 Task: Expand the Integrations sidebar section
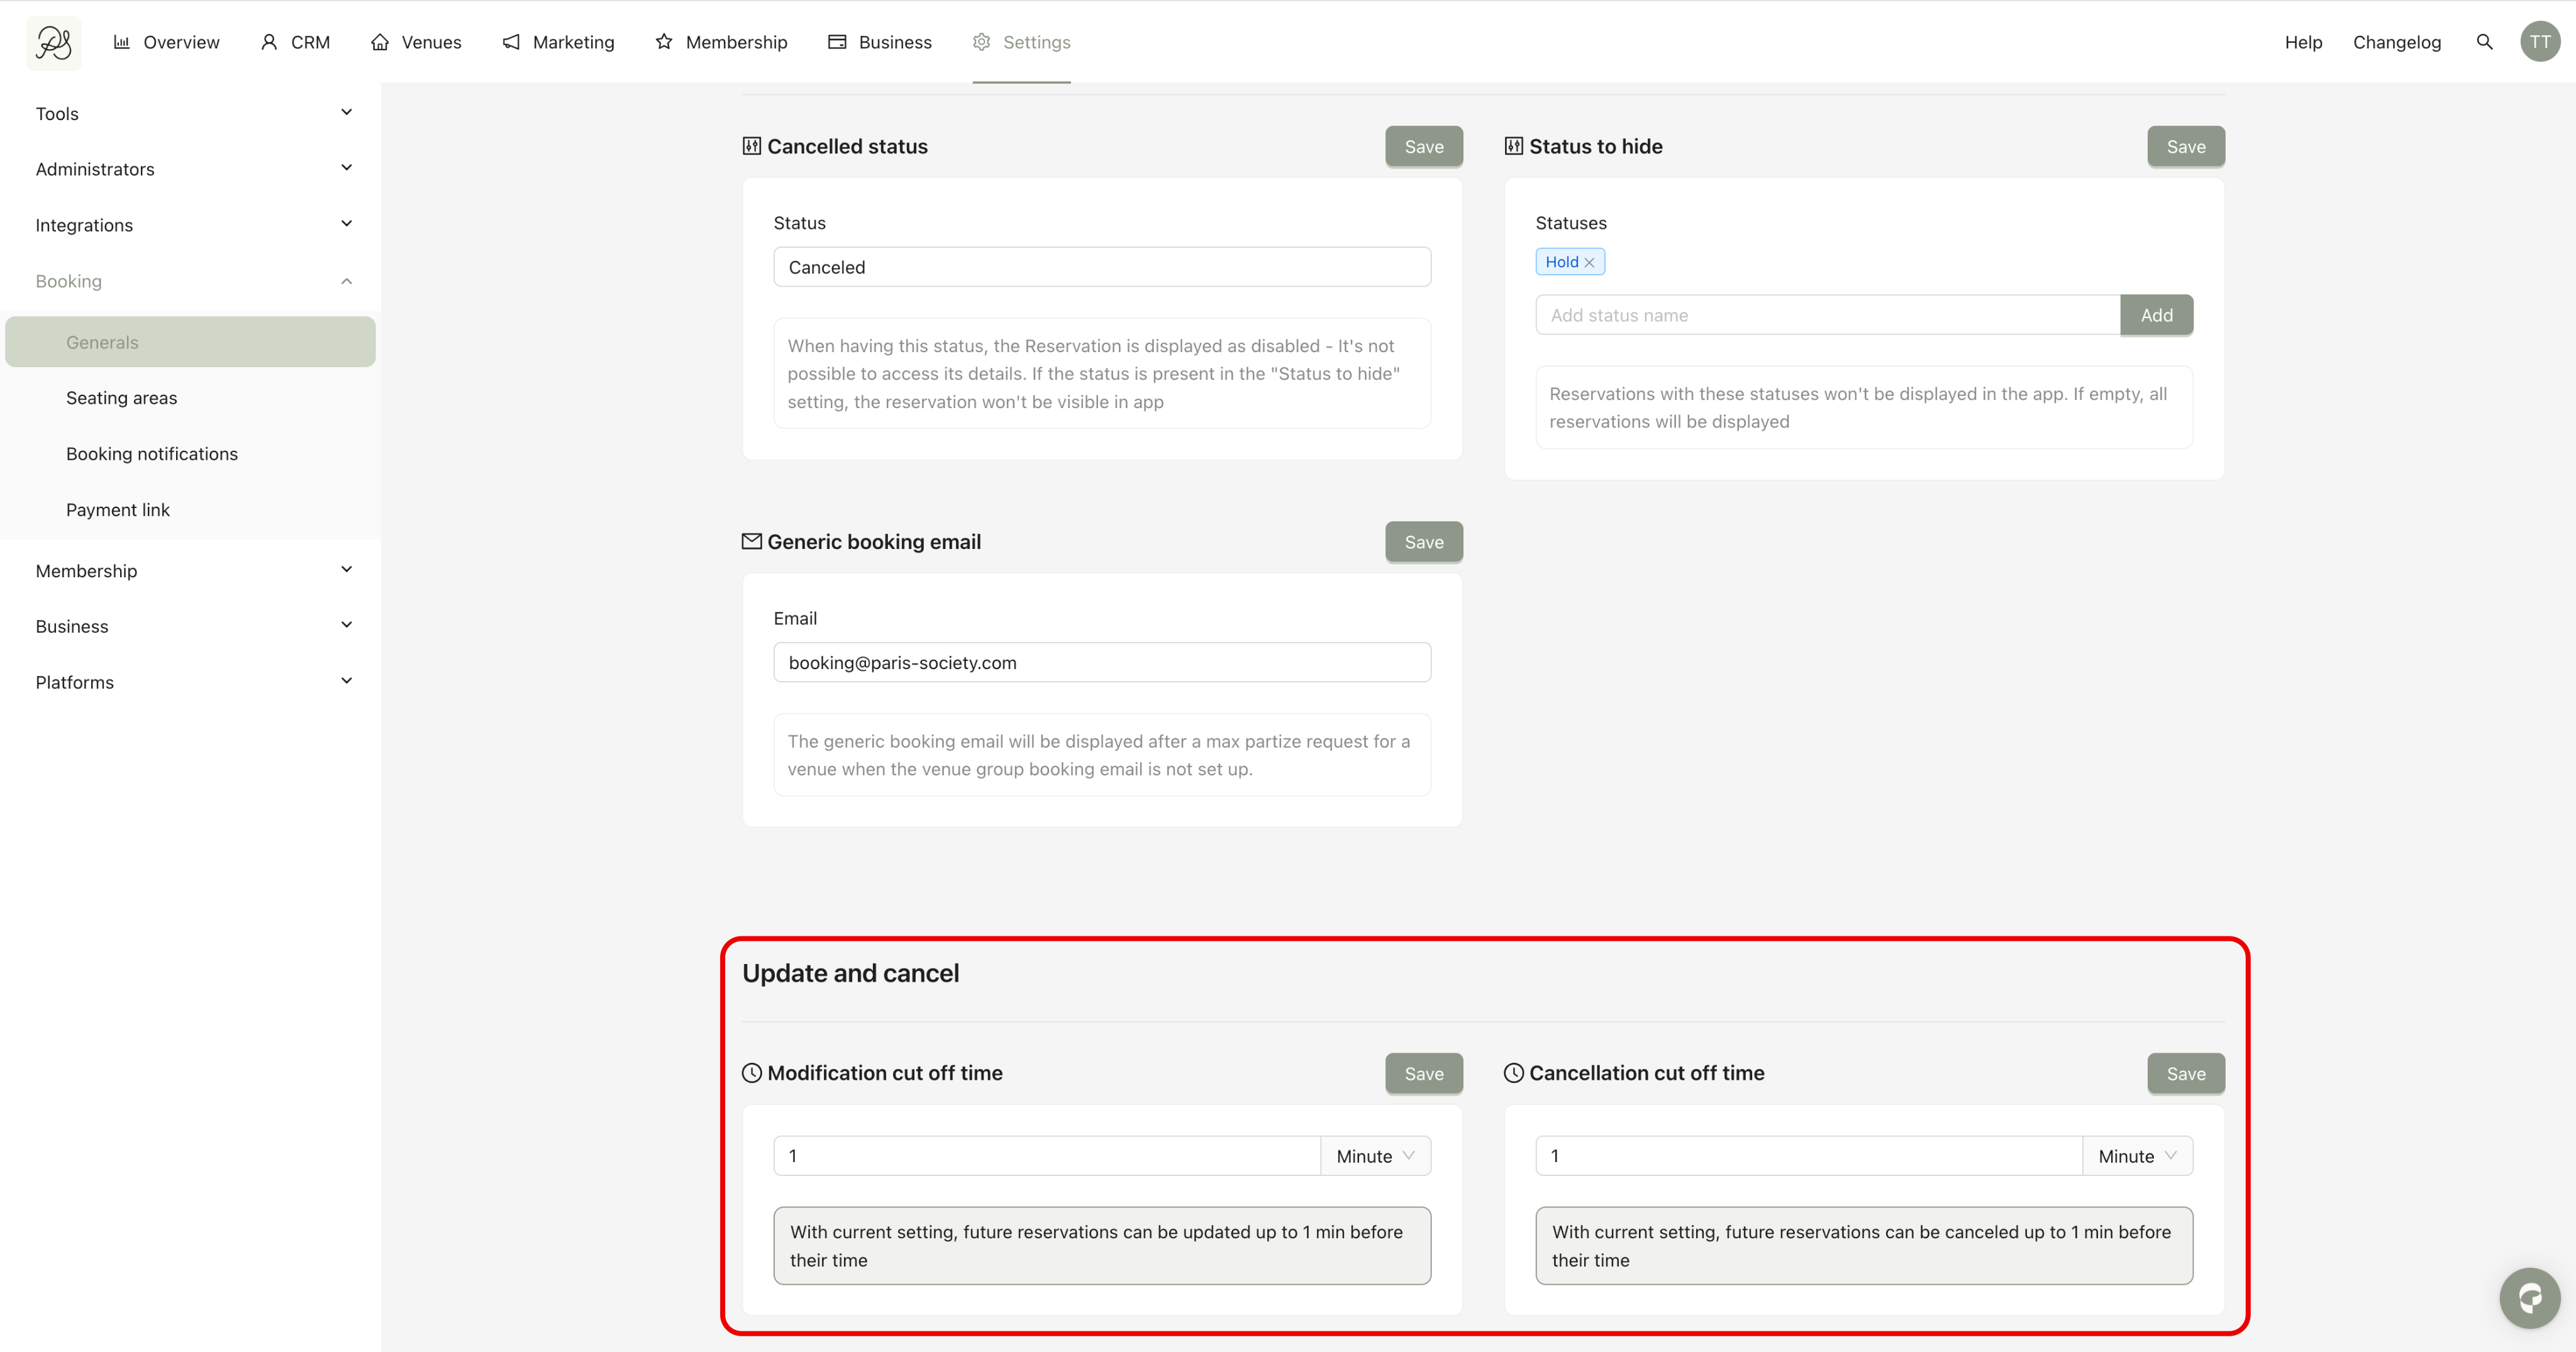pos(190,225)
